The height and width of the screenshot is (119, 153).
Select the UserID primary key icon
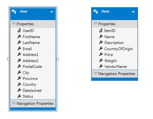(19, 31)
